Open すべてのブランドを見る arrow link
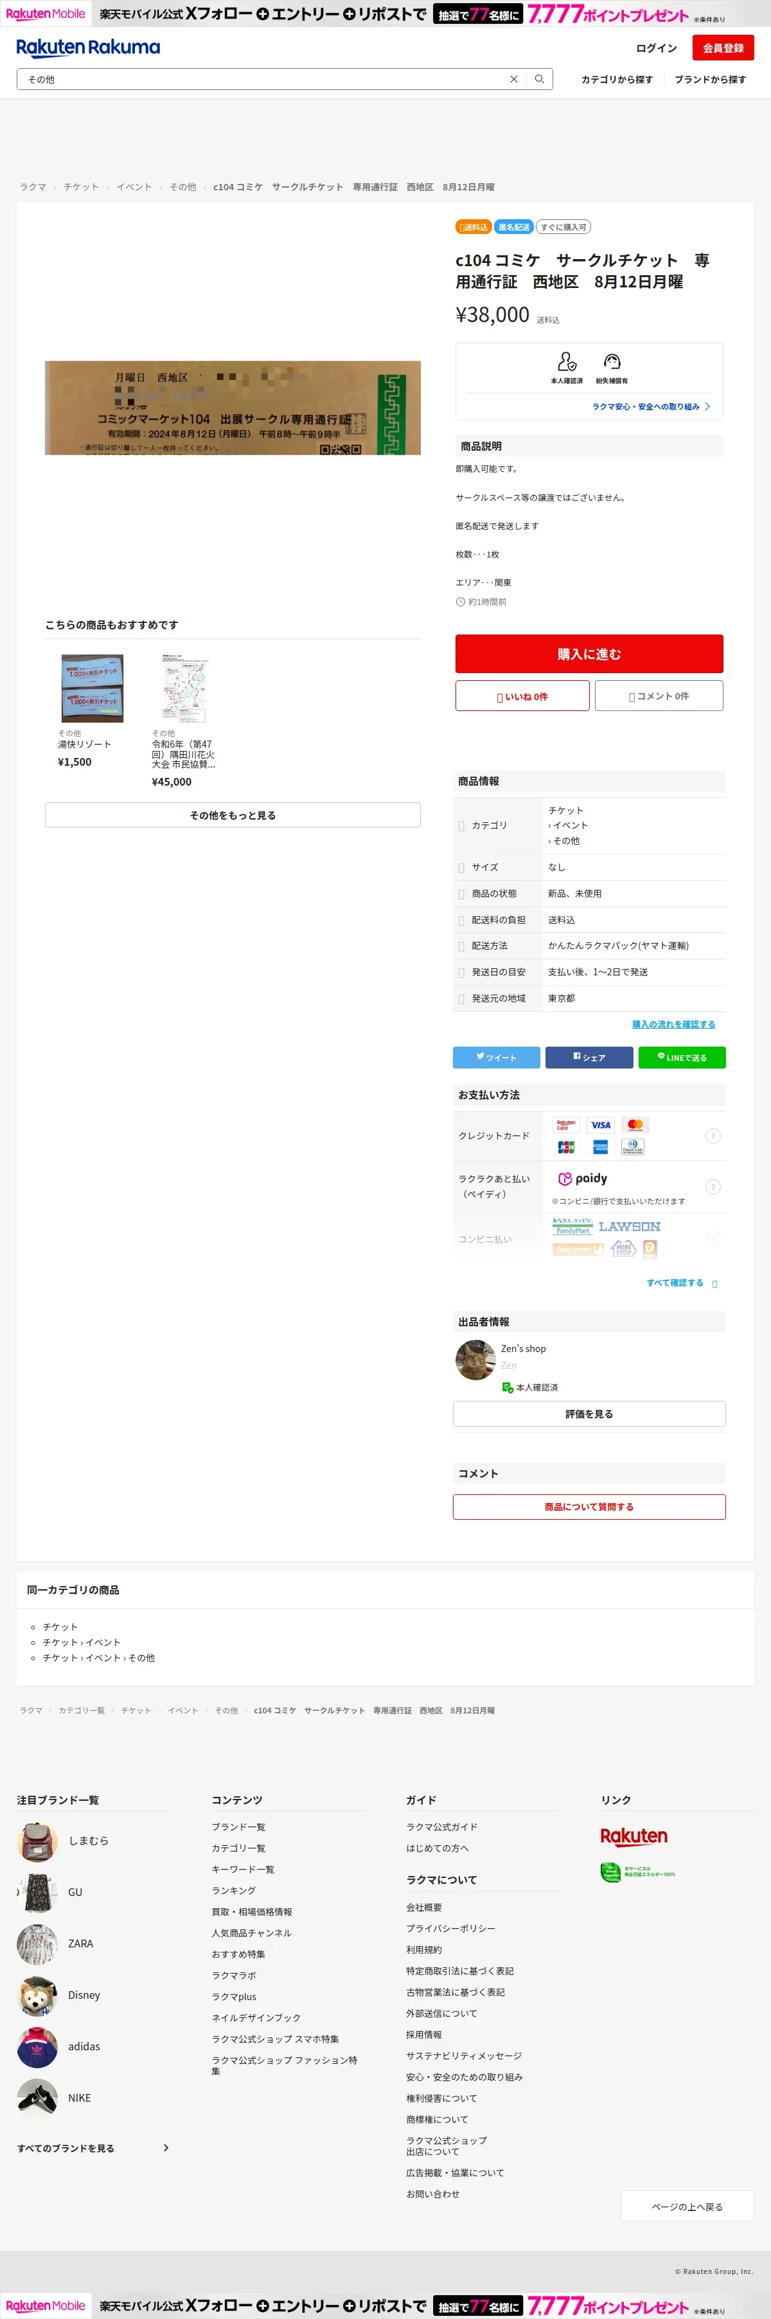The width and height of the screenshot is (771, 2319). click(93, 2148)
